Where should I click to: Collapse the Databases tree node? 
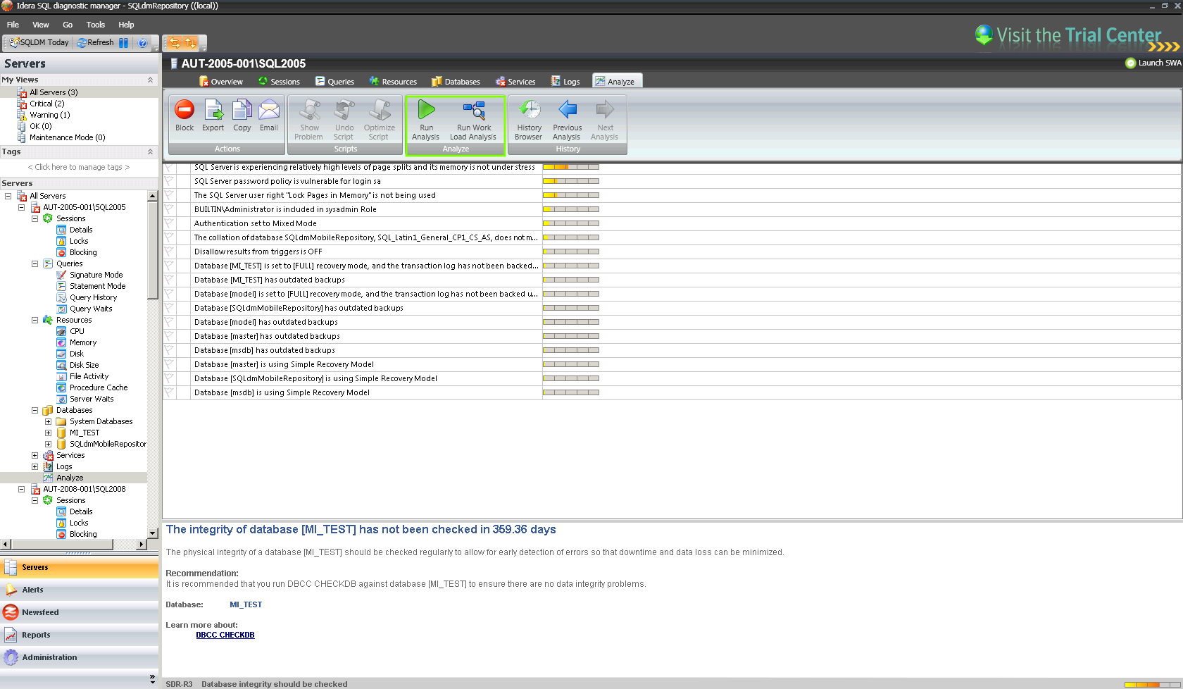[35, 410]
